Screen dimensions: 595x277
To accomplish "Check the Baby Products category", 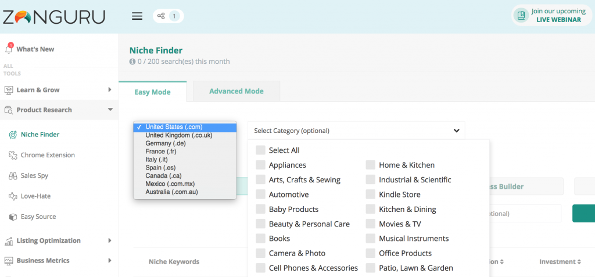I will click(x=260, y=210).
